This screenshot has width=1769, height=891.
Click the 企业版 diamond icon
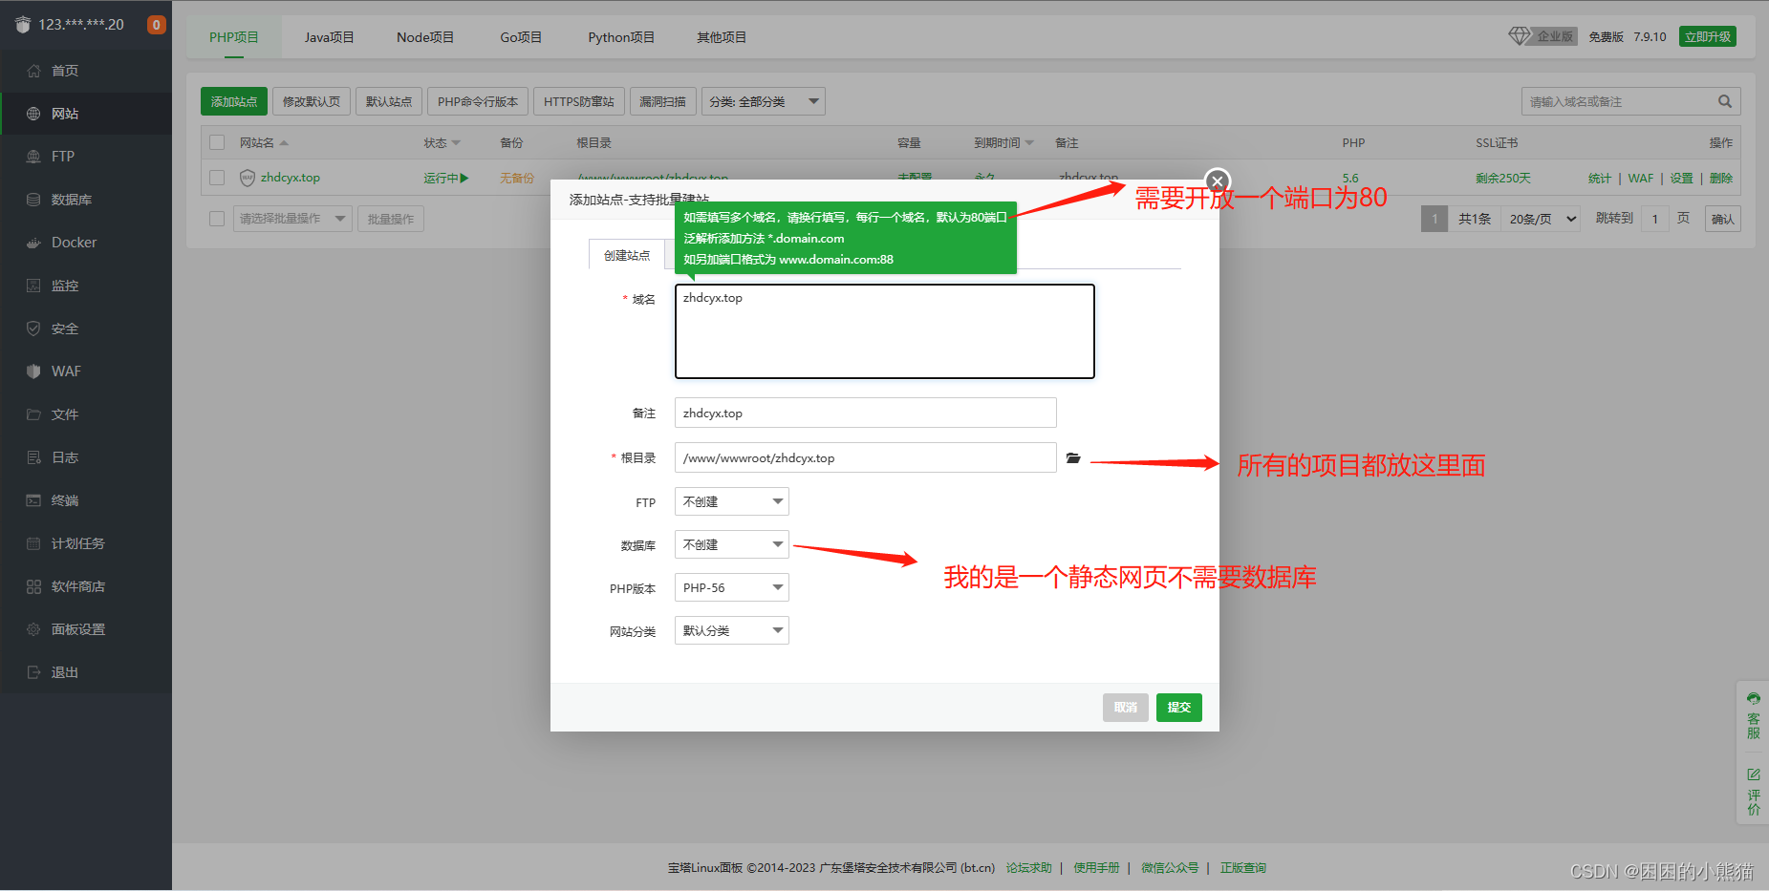[1520, 36]
